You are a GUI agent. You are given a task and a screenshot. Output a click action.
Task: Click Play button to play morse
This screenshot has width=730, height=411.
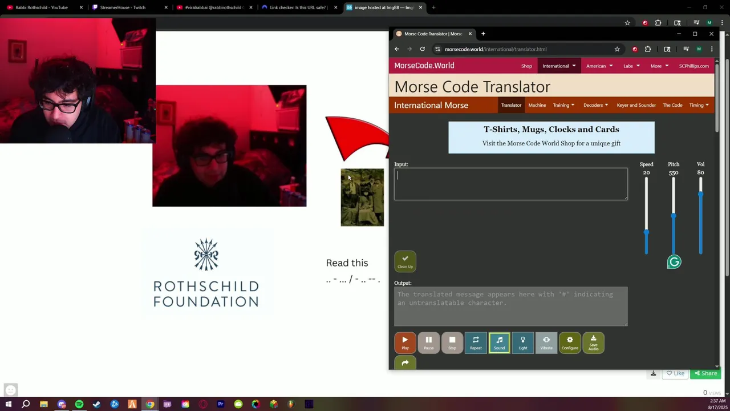405,342
